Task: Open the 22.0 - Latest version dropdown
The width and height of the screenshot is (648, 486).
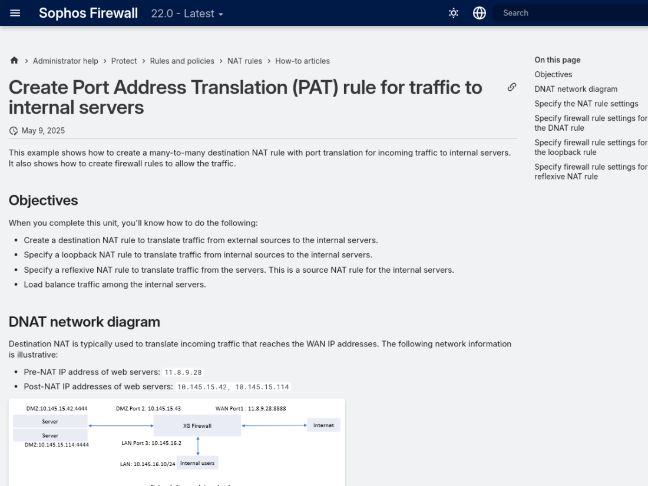Action: [x=187, y=13]
